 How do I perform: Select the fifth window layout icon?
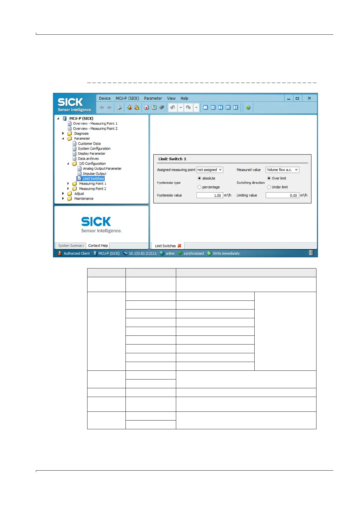(236, 107)
